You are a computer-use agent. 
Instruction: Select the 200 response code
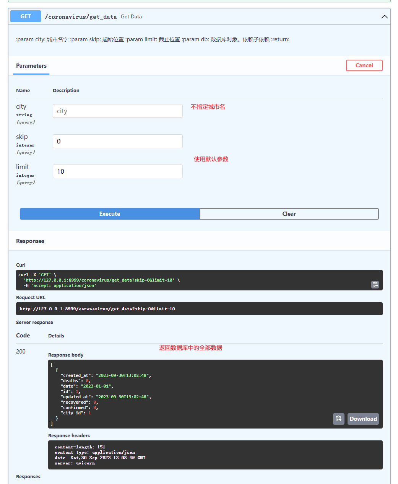click(x=21, y=352)
